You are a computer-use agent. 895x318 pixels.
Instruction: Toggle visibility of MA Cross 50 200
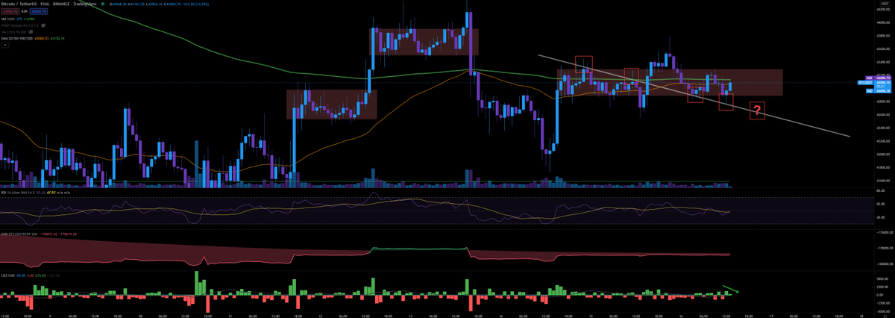(x=31, y=32)
